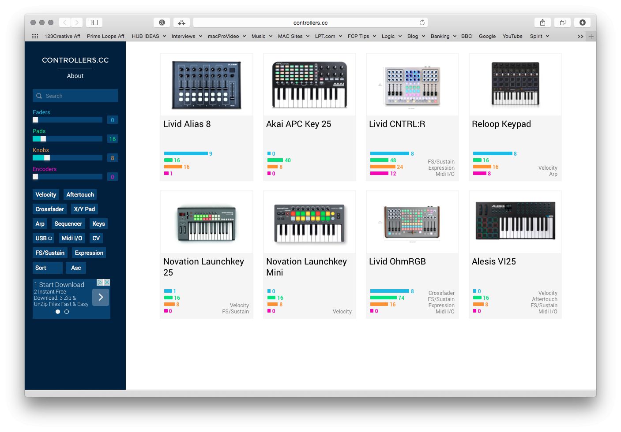Toggle the Crossfader filter

49,209
